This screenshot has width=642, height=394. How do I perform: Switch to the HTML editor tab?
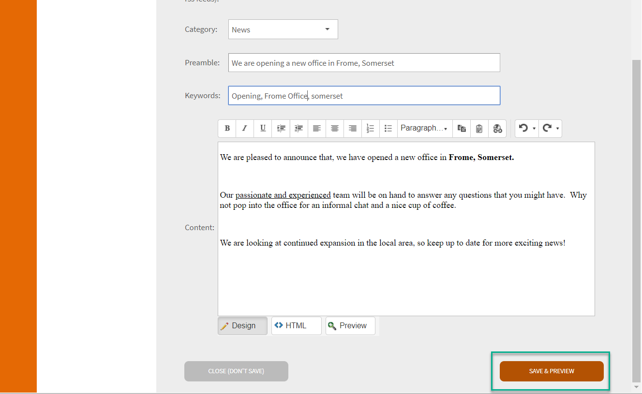(x=296, y=326)
